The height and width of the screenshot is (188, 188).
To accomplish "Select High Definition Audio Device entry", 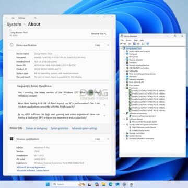I will click(x=144, y=127).
